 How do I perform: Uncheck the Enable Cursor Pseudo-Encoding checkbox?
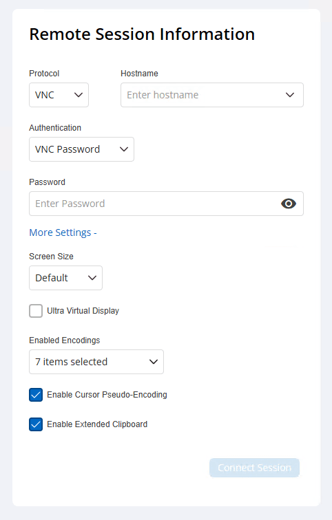[36, 395]
